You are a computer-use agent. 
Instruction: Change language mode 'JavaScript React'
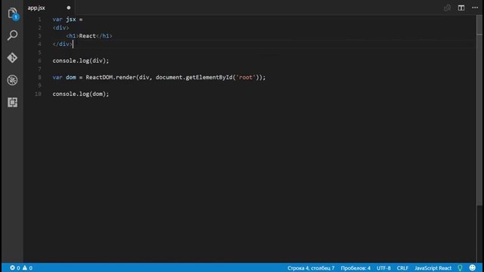[433, 268]
